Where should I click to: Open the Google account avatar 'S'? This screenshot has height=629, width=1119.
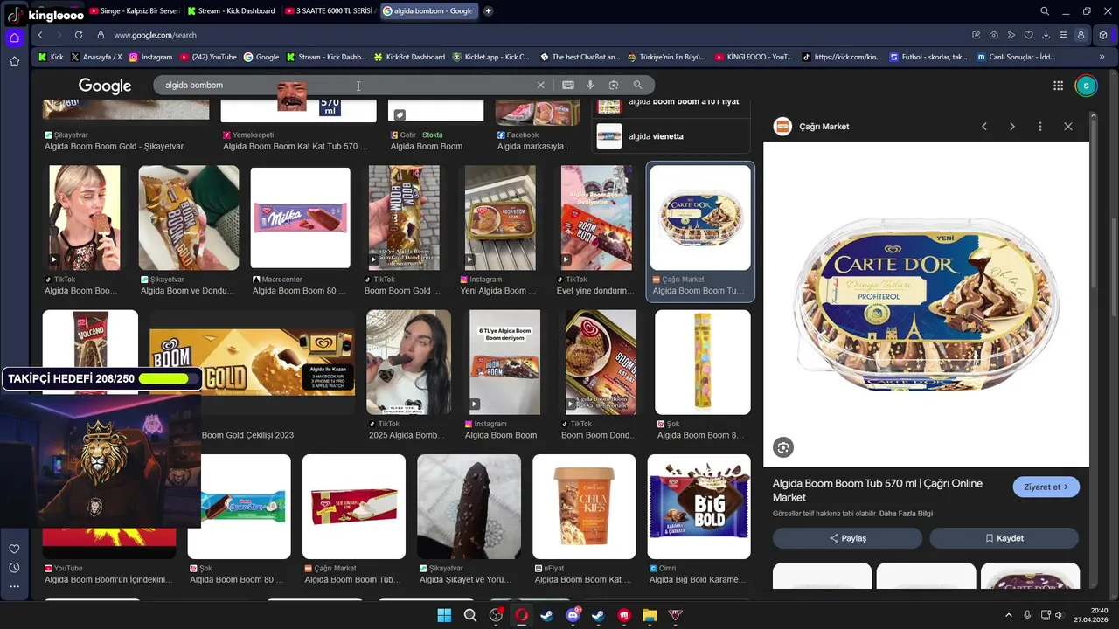click(1086, 86)
